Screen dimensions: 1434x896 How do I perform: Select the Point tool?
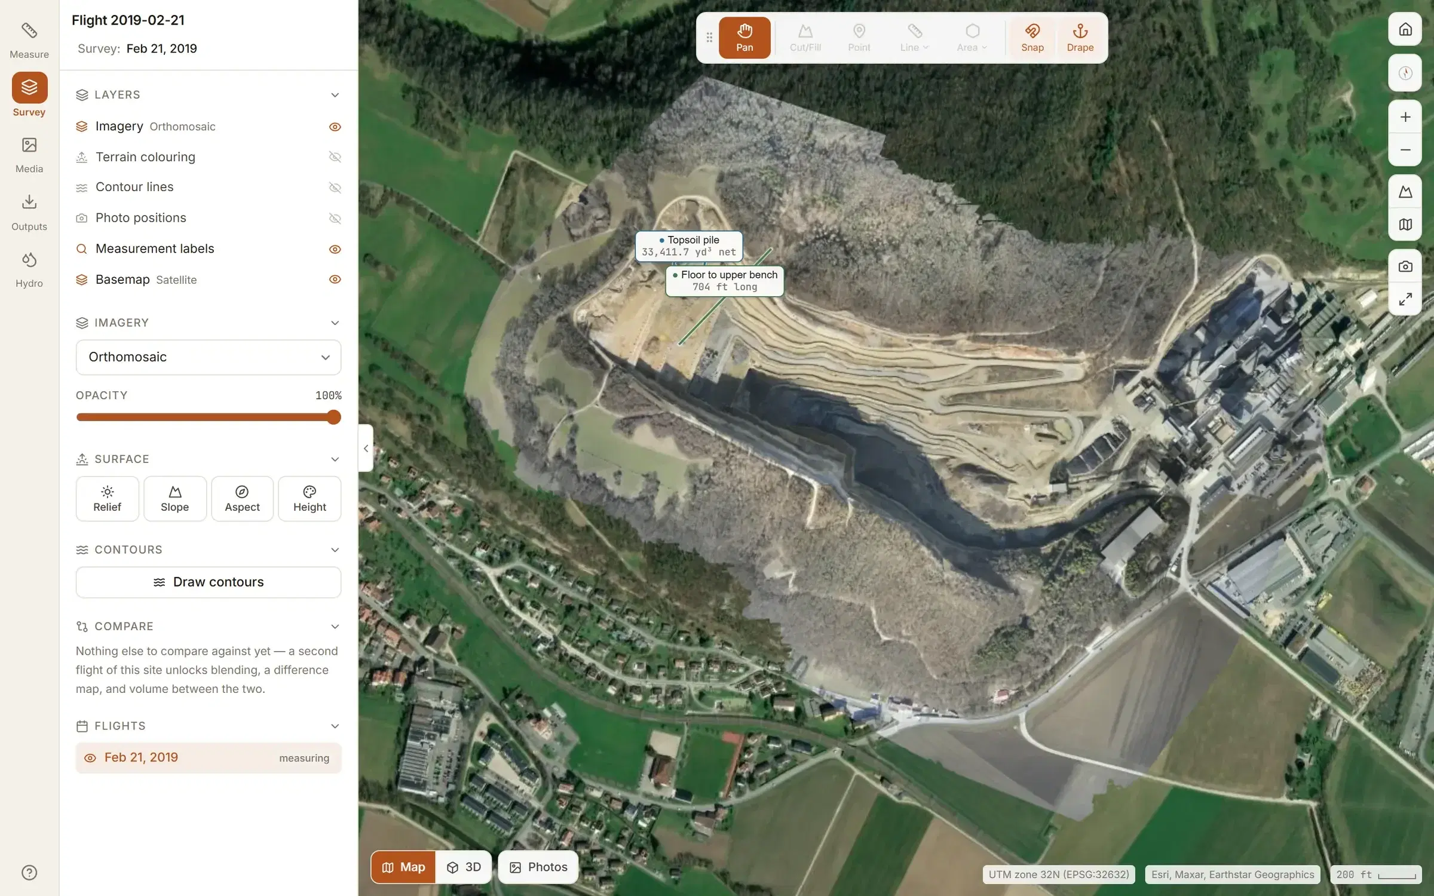tap(859, 38)
